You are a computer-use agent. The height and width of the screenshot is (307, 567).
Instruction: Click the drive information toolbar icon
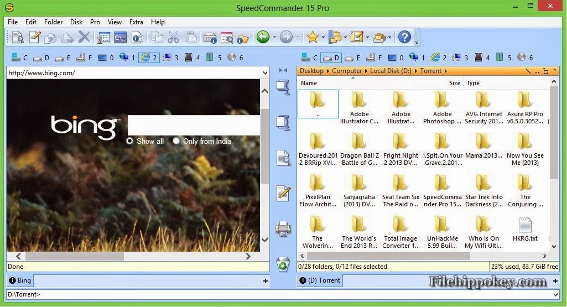210,37
